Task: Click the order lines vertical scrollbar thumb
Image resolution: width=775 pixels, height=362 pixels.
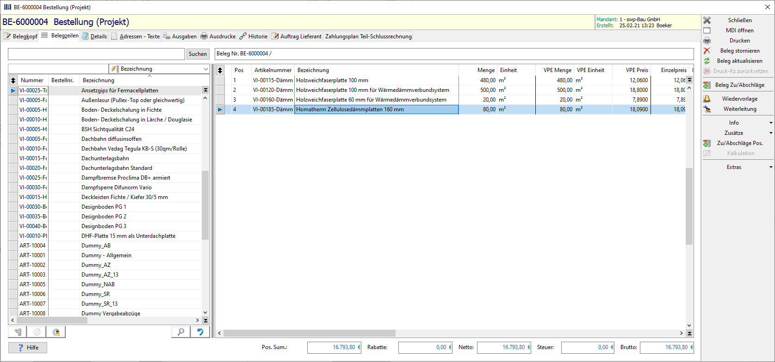Action: pyautogui.click(x=689, y=206)
